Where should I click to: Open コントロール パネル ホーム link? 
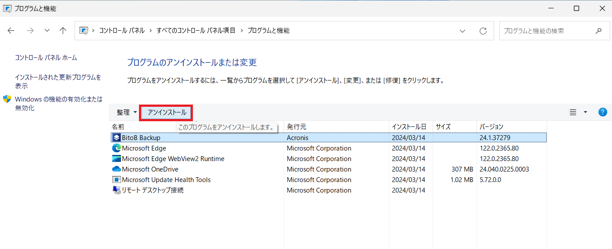pyautogui.click(x=46, y=58)
